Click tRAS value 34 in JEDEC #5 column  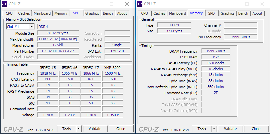click(x=48, y=97)
